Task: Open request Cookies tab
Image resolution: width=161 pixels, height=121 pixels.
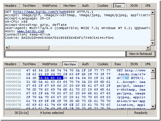Action: pos(103,6)
